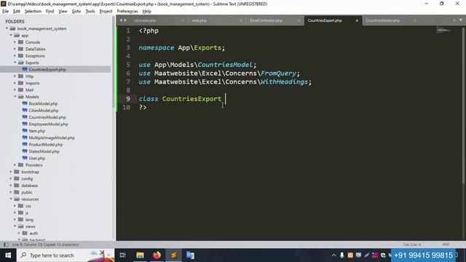Open User.php in the sidebar
This screenshot has width=466, height=262.
coord(37,159)
